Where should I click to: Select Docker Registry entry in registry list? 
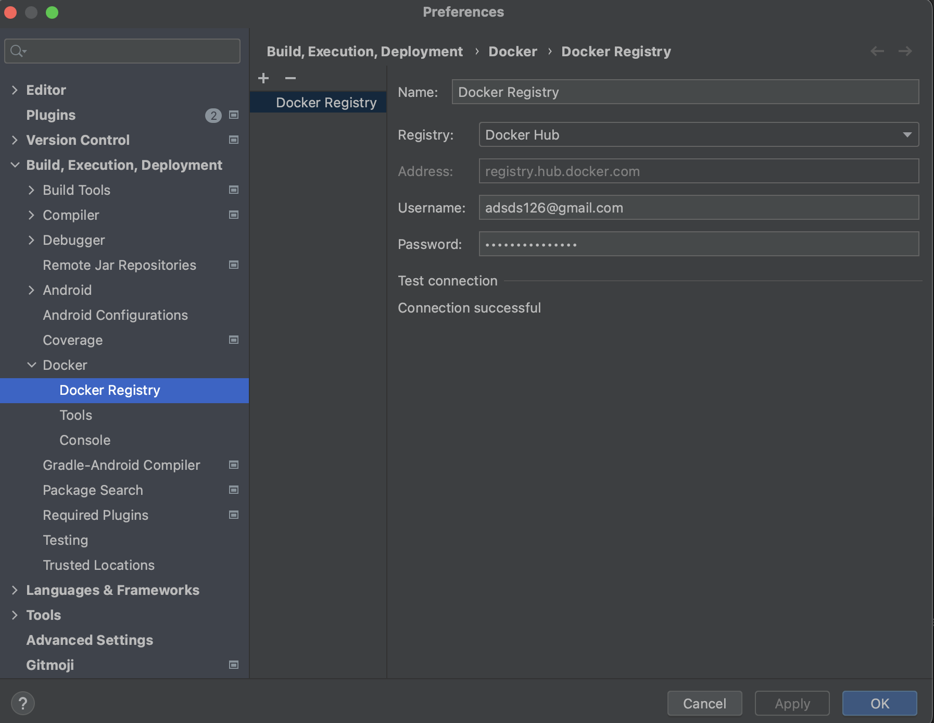click(x=318, y=103)
